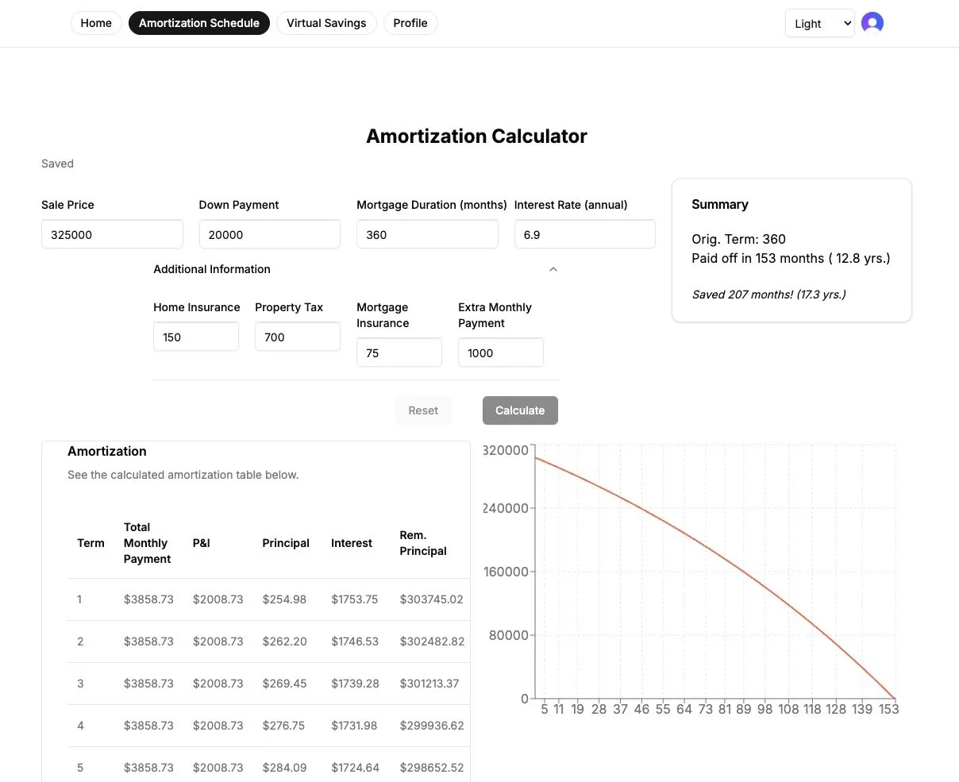Click the Summary card heading
959x782 pixels.
[x=720, y=204]
